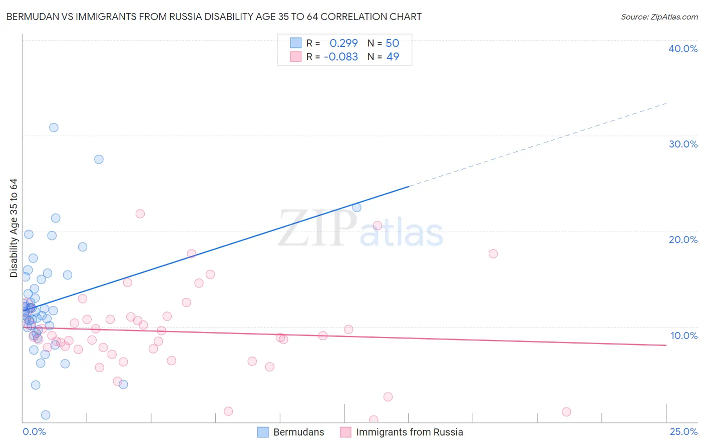Click the blue data point near 27.5%

(x=99, y=159)
